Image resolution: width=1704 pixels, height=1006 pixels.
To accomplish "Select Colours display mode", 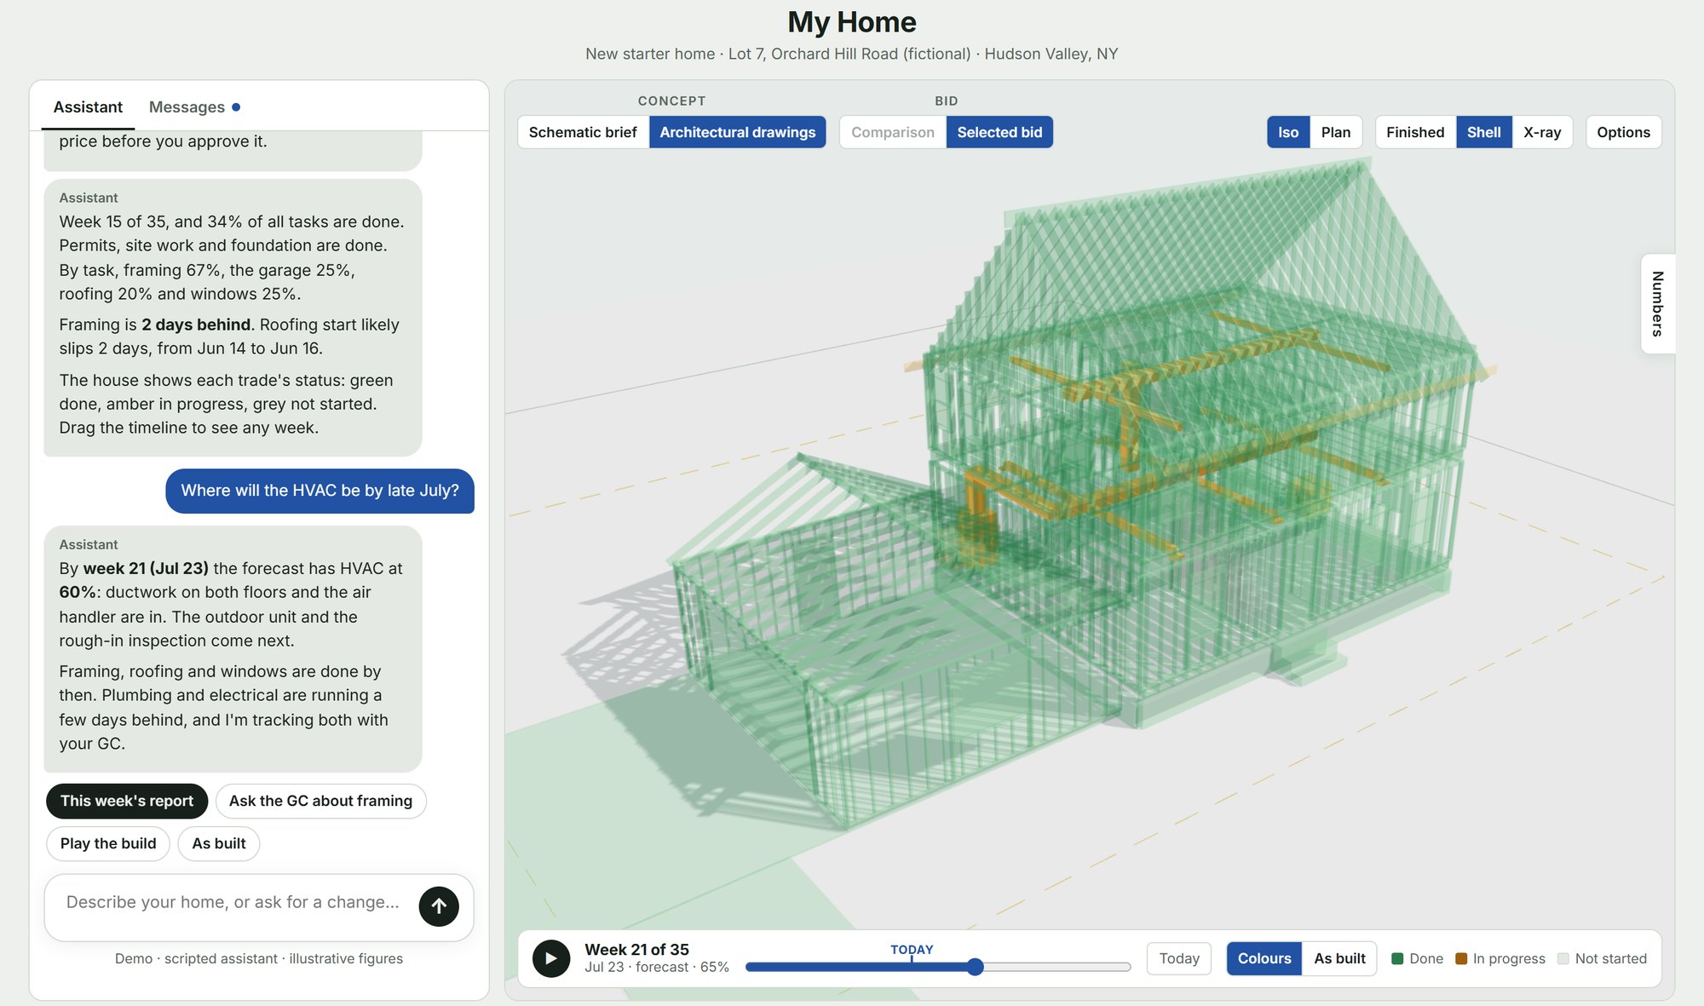I will [1264, 958].
